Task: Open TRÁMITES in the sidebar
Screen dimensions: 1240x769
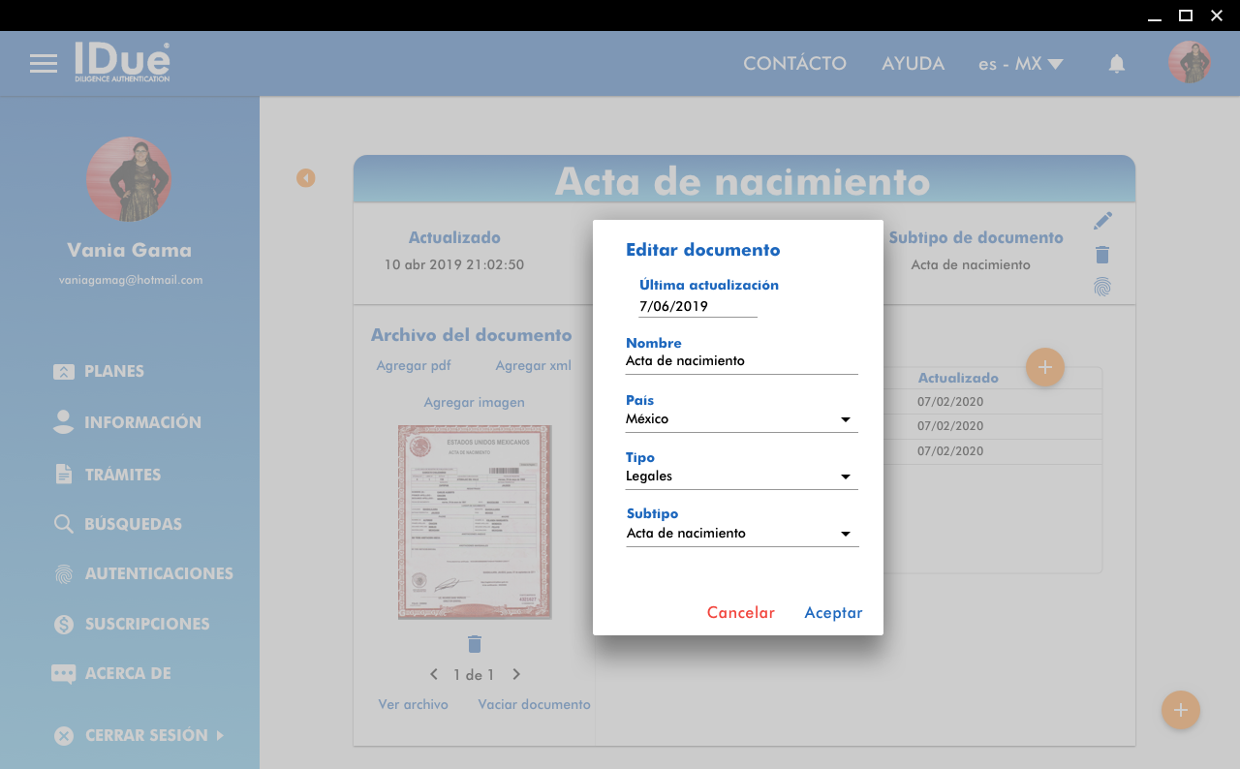Action: pyautogui.click(x=122, y=475)
